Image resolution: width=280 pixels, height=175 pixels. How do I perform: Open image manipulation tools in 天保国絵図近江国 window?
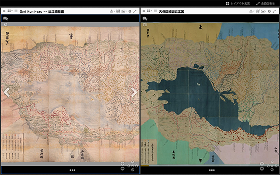coord(145,24)
